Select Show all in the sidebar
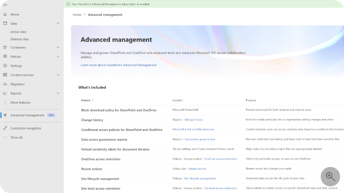The height and width of the screenshot is (193, 344). tap(16, 137)
